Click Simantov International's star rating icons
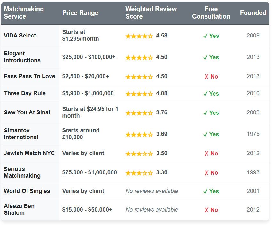 click(x=139, y=134)
